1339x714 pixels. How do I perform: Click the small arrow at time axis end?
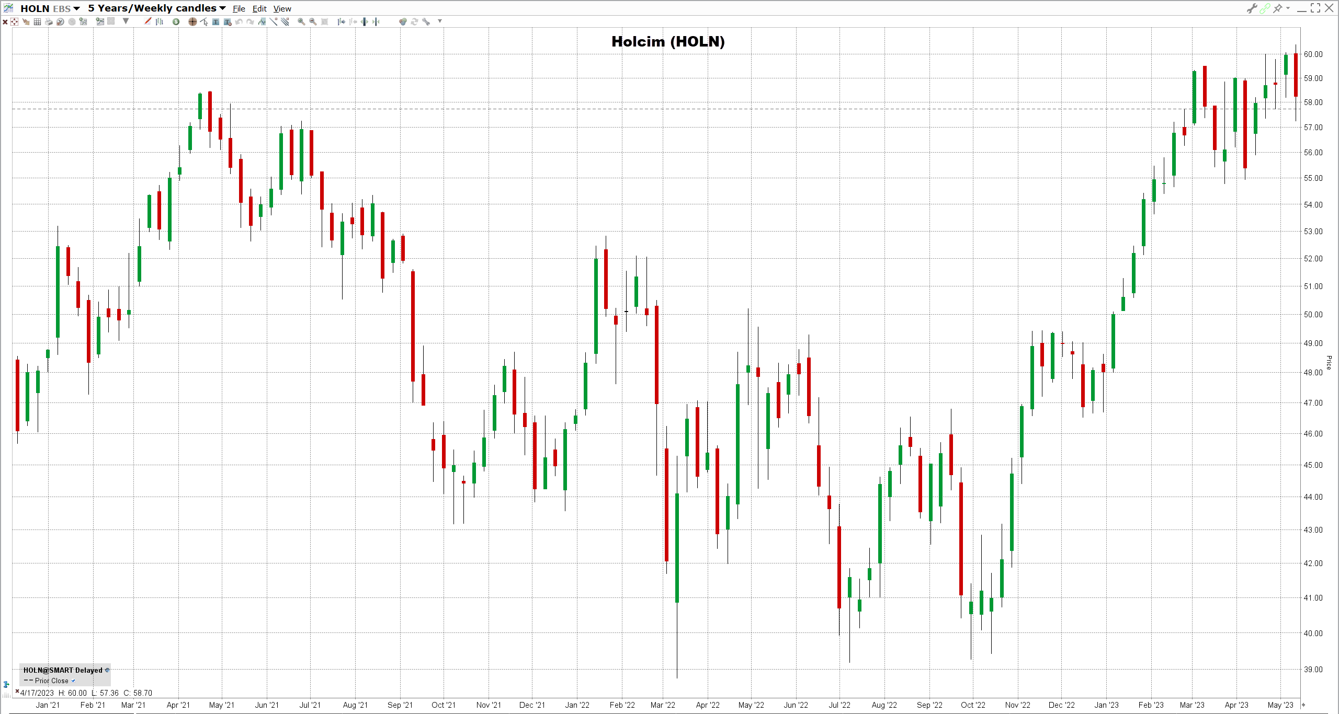pos(1303,705)
